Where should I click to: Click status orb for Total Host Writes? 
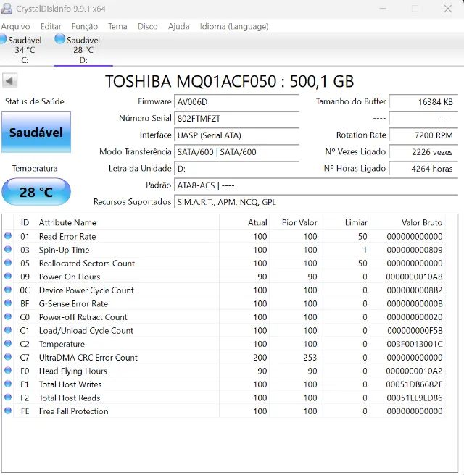tap(8, 384)
